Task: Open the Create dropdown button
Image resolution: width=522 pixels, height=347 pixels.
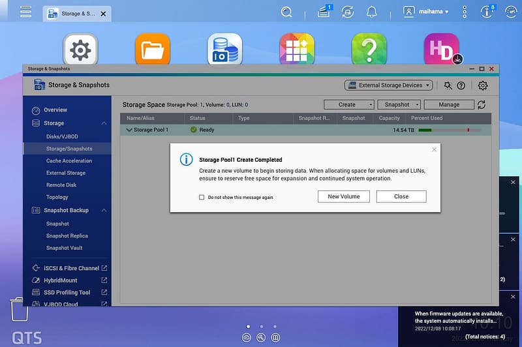Action: tap(349, 104)
